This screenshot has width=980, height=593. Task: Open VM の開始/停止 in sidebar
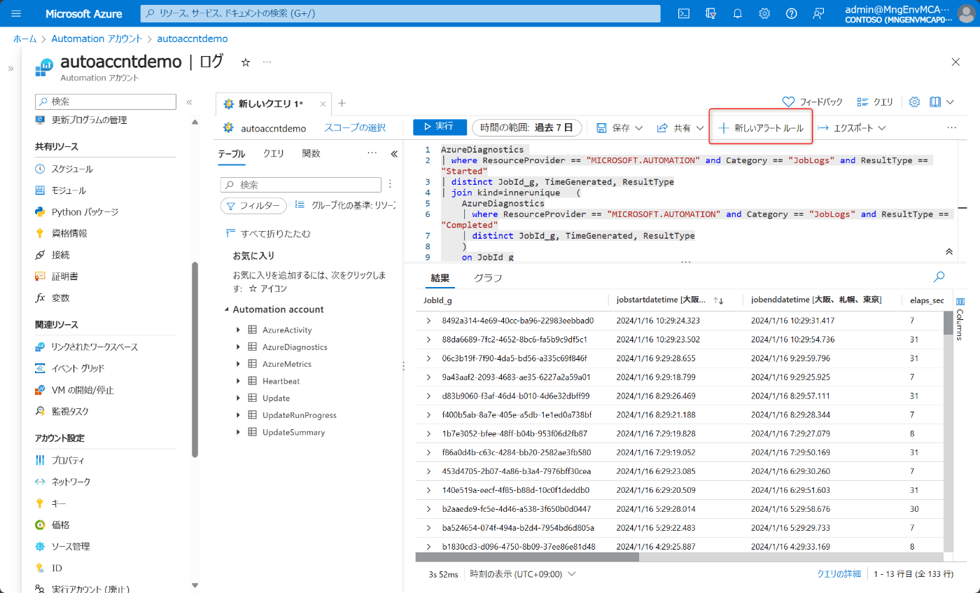click(x=83, y=390)
